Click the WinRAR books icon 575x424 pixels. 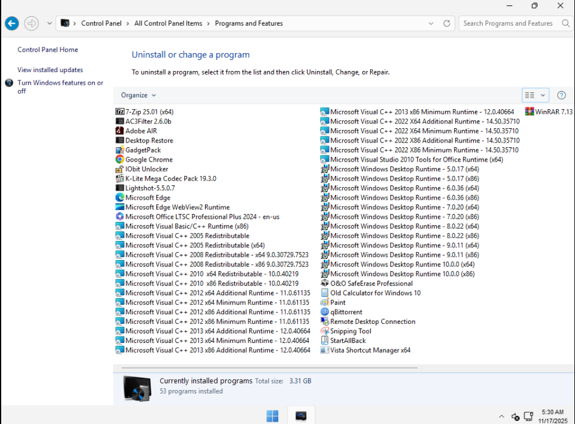(x=529, y=112)
